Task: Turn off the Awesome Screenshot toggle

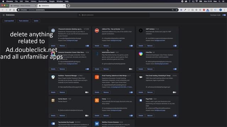Action: click(87, 69)
